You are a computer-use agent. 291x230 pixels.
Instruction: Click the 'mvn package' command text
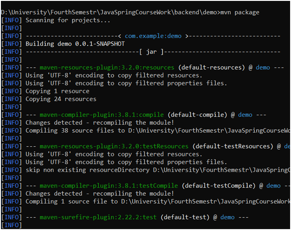(240, 13)
